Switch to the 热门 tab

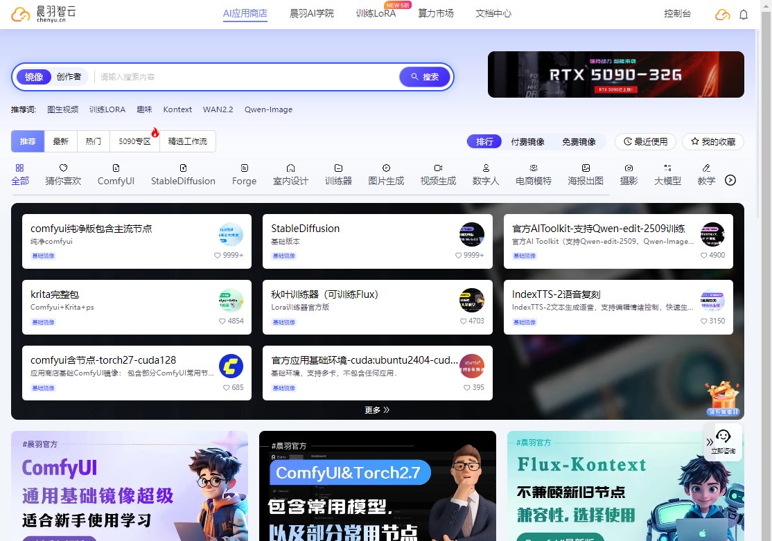(x=94, y=141)
